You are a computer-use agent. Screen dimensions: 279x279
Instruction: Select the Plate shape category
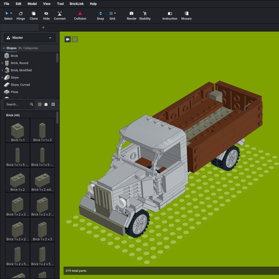tap(14, 92)
